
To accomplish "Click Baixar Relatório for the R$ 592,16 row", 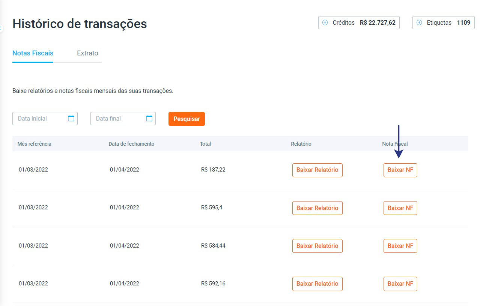I will click(317, 284).
